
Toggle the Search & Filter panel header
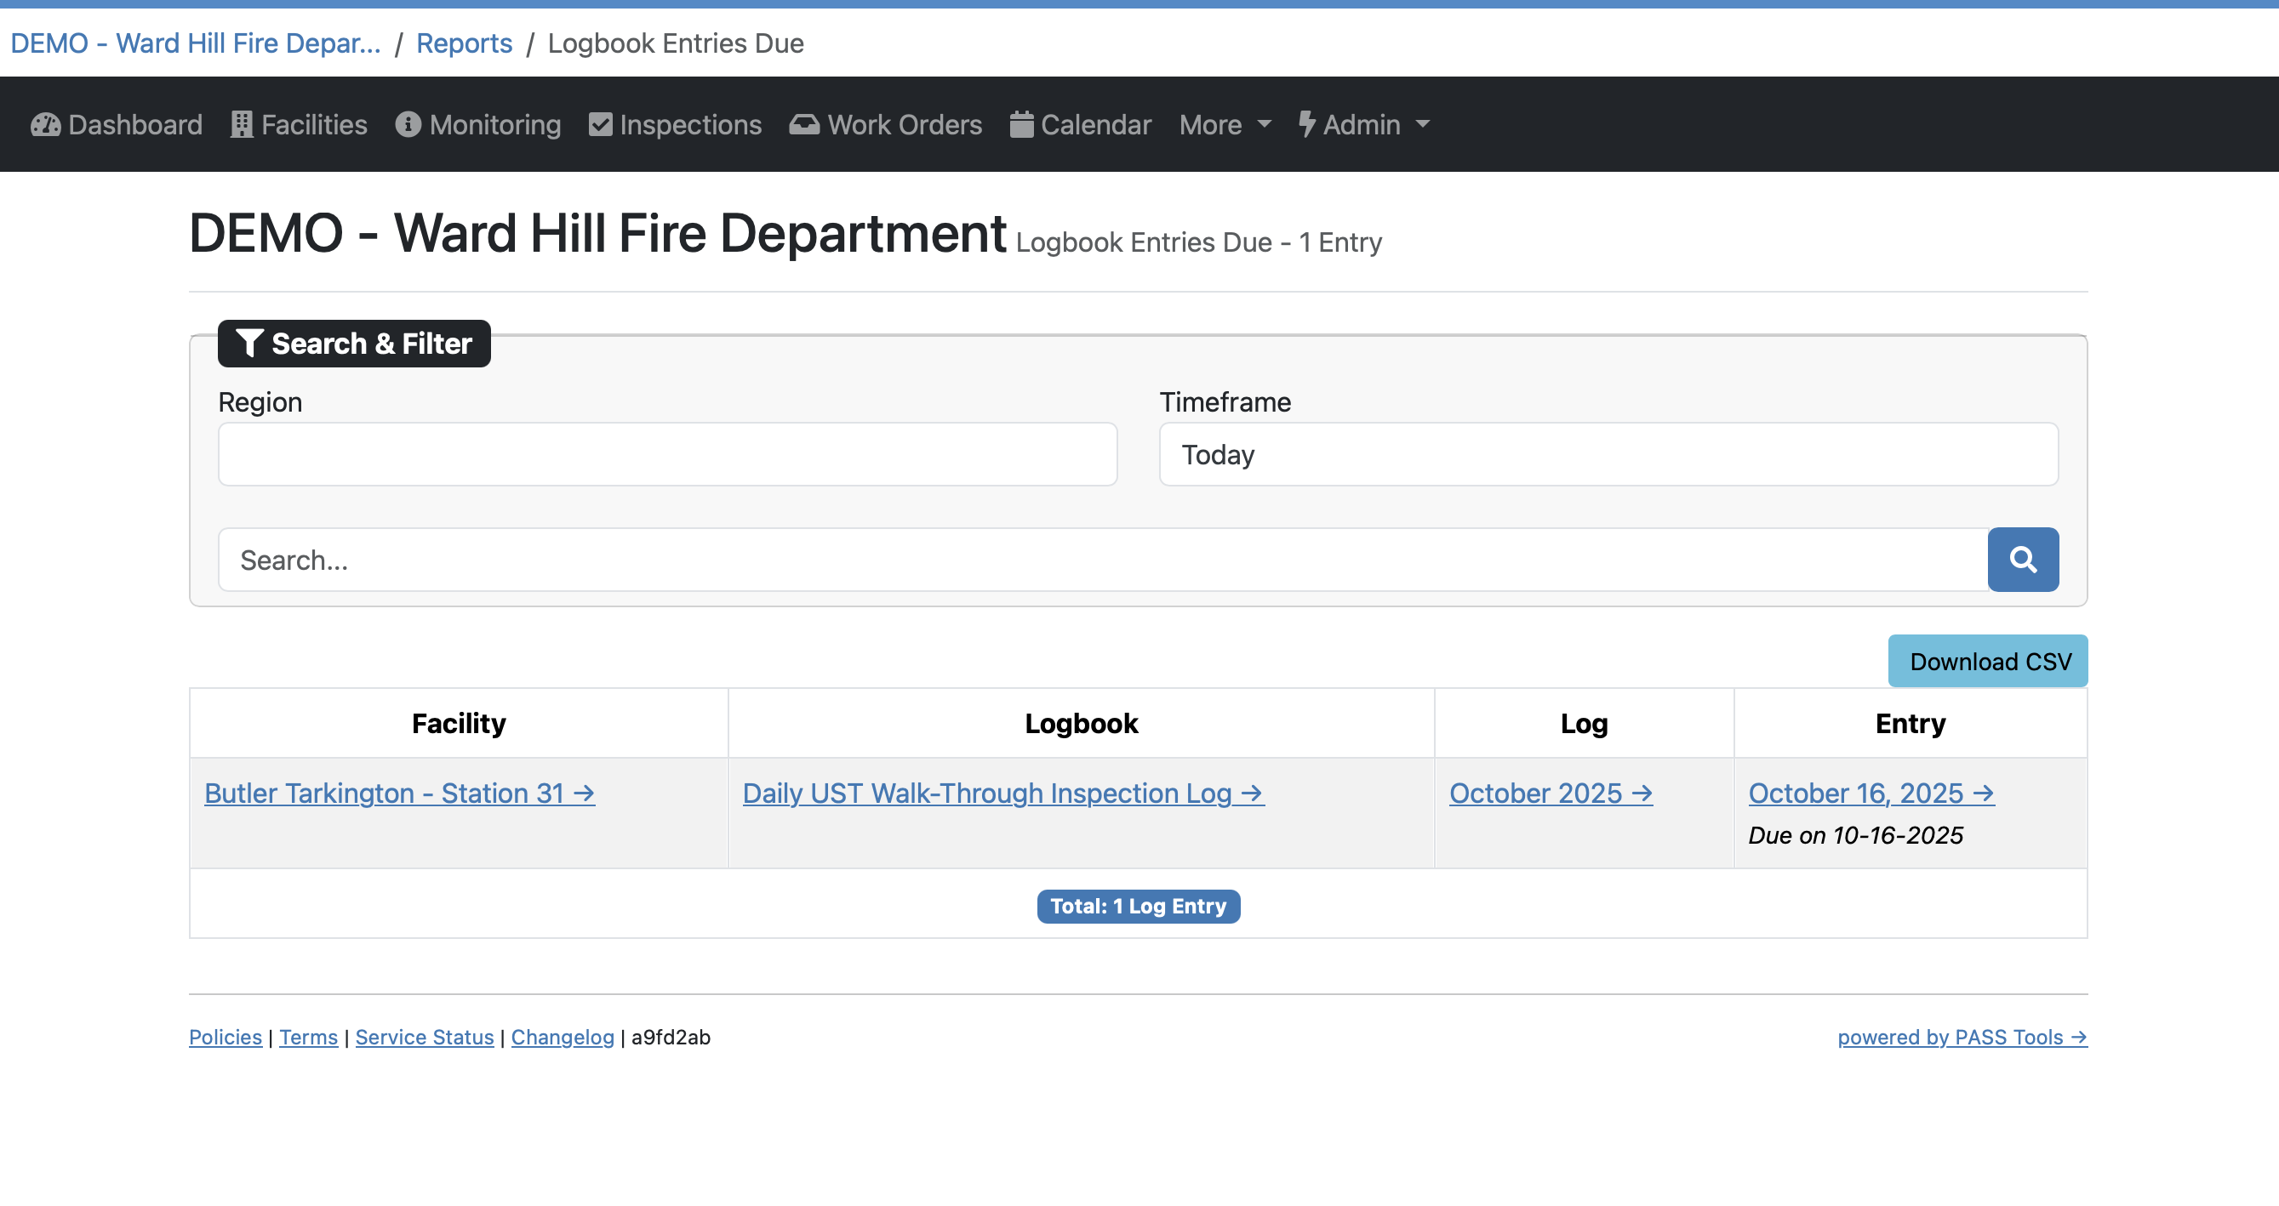click(x=354, y=344)
